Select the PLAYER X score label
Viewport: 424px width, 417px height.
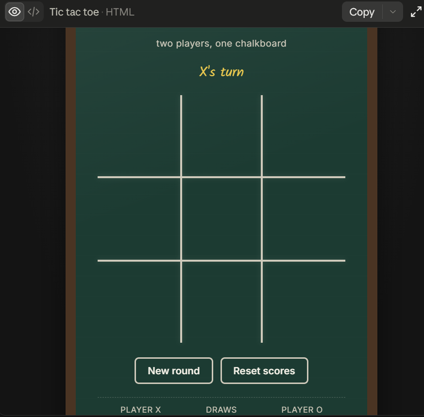[x=141, y=410]
